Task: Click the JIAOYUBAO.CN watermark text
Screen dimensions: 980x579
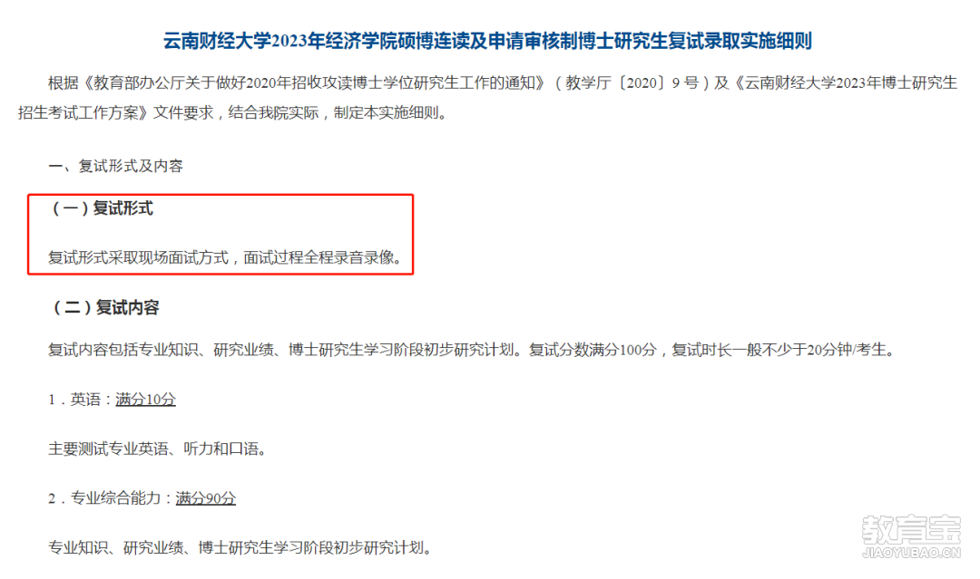Action: 911,553
